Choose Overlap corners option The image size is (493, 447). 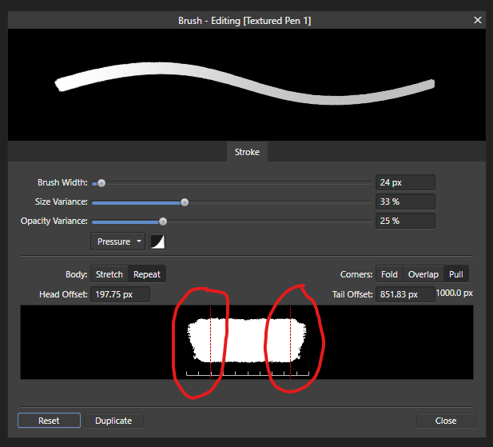(x=423, y=274)
